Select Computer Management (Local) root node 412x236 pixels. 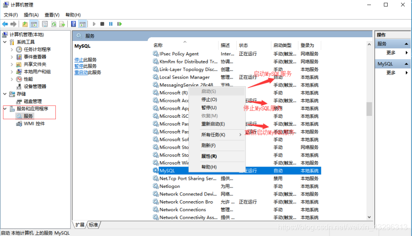(27, 35)
